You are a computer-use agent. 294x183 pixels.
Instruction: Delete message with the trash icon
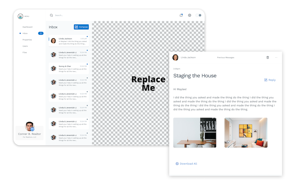click(x=268, y=58)
